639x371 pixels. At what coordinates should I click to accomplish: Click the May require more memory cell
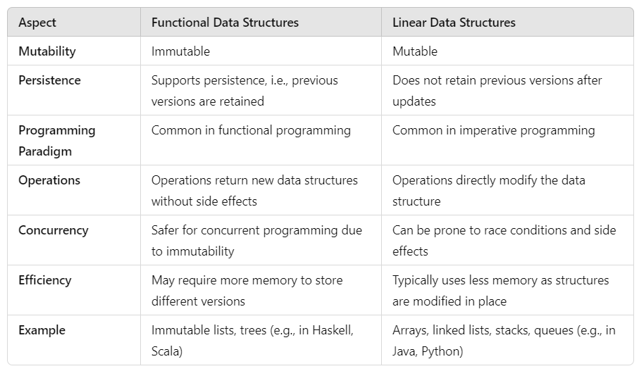[247, 290]
